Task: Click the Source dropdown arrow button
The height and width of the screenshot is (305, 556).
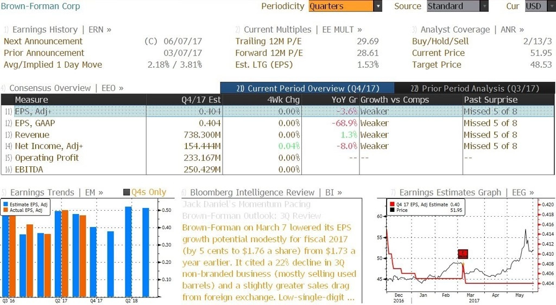Action: click(484, 6)
